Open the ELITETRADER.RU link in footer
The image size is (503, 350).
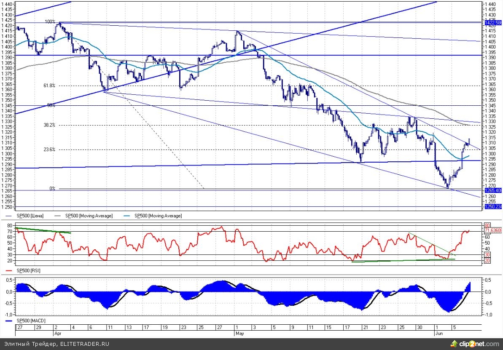click(84, 344)
